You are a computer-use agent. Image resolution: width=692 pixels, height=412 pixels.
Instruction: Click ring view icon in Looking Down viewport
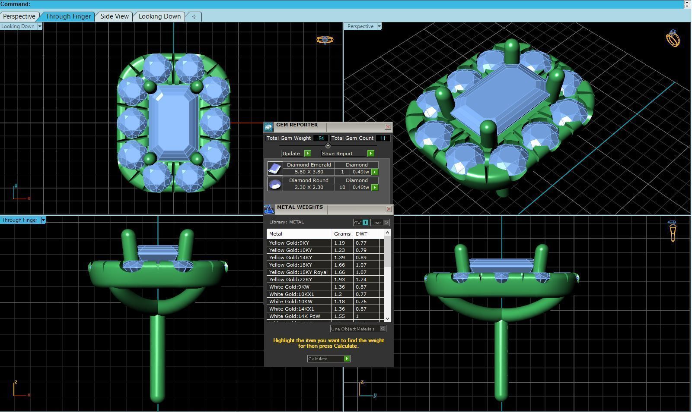pos(325,40)
